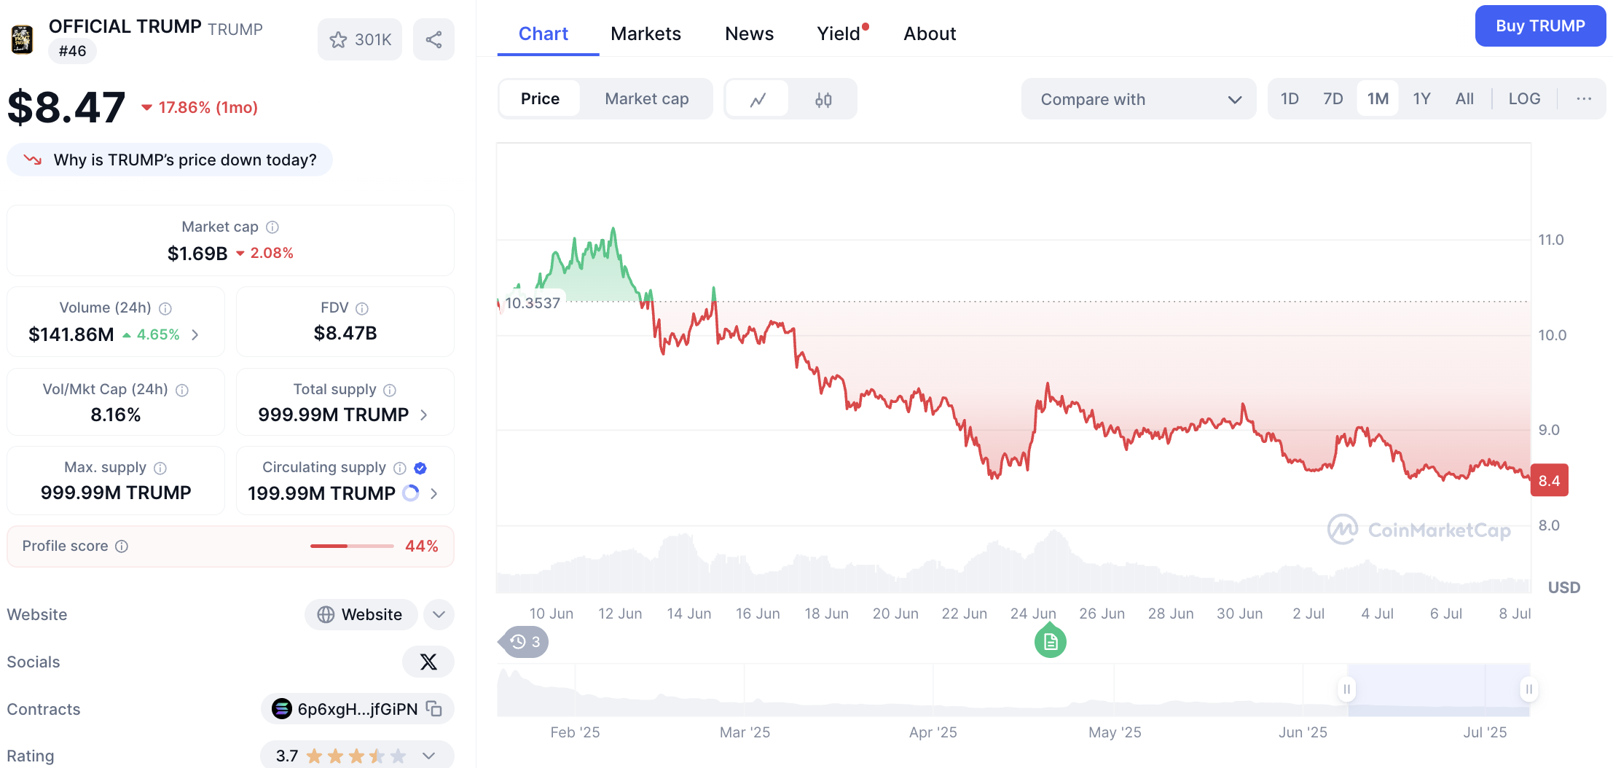Select the line chart icon
This screenshot has height=768, width=1613.
[x=758, y=99]
